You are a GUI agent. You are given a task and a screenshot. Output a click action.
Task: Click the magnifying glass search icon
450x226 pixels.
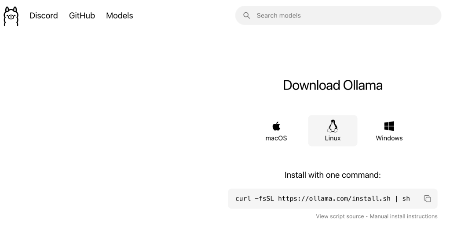click(247, 16)
